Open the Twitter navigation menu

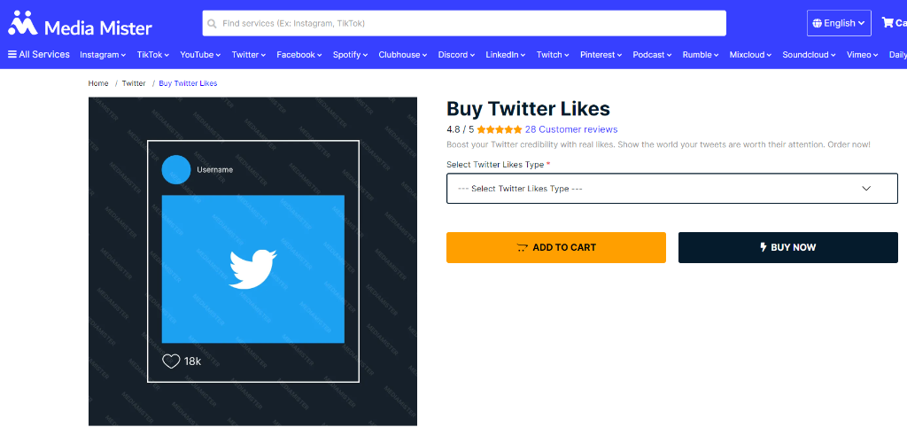tap(249, 55)
